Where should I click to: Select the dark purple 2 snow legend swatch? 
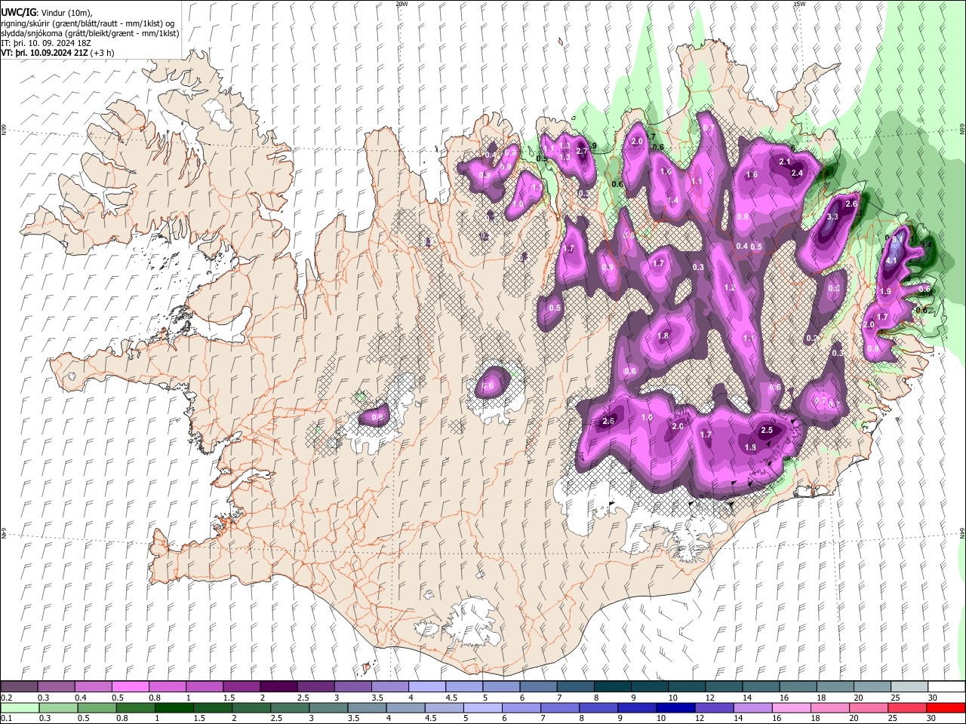coord(278,687)
